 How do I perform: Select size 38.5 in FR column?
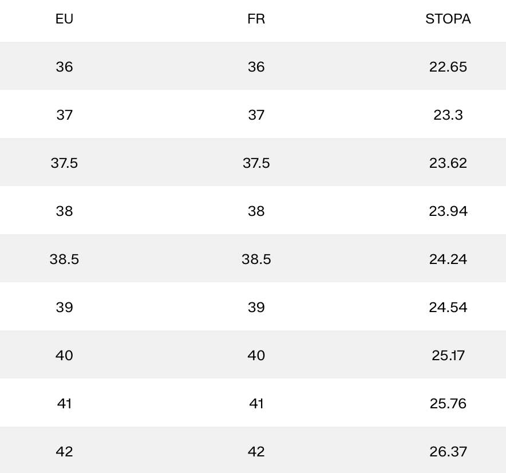coord(256,259)
